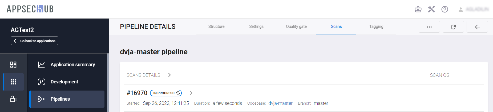Open Application summary in the sidebar
This screenshot has width=493, height=112.
[x=72, y=65]
